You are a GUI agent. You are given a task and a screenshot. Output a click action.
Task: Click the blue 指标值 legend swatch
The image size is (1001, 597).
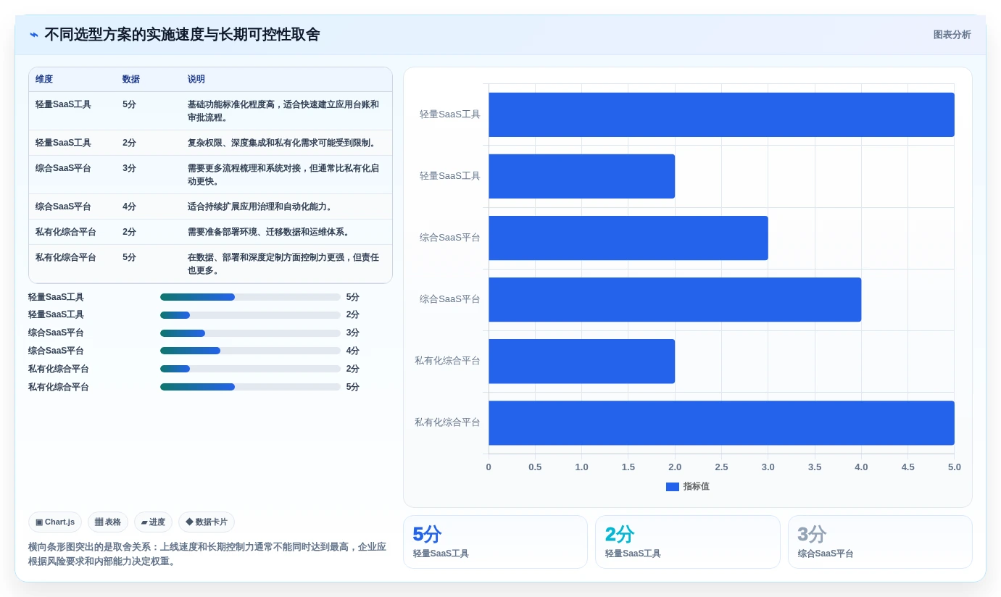pyautogui.click(x=672, y=487)
